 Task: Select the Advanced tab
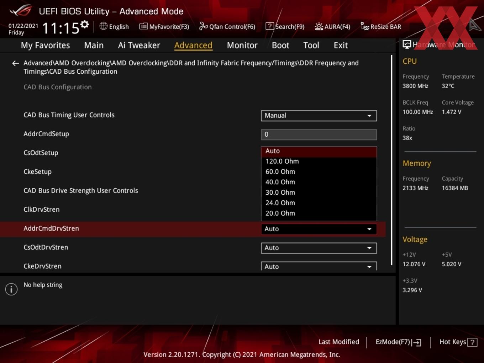193,46
